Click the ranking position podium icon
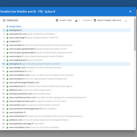This screenshot has height=137, width=137. [76, 21]
